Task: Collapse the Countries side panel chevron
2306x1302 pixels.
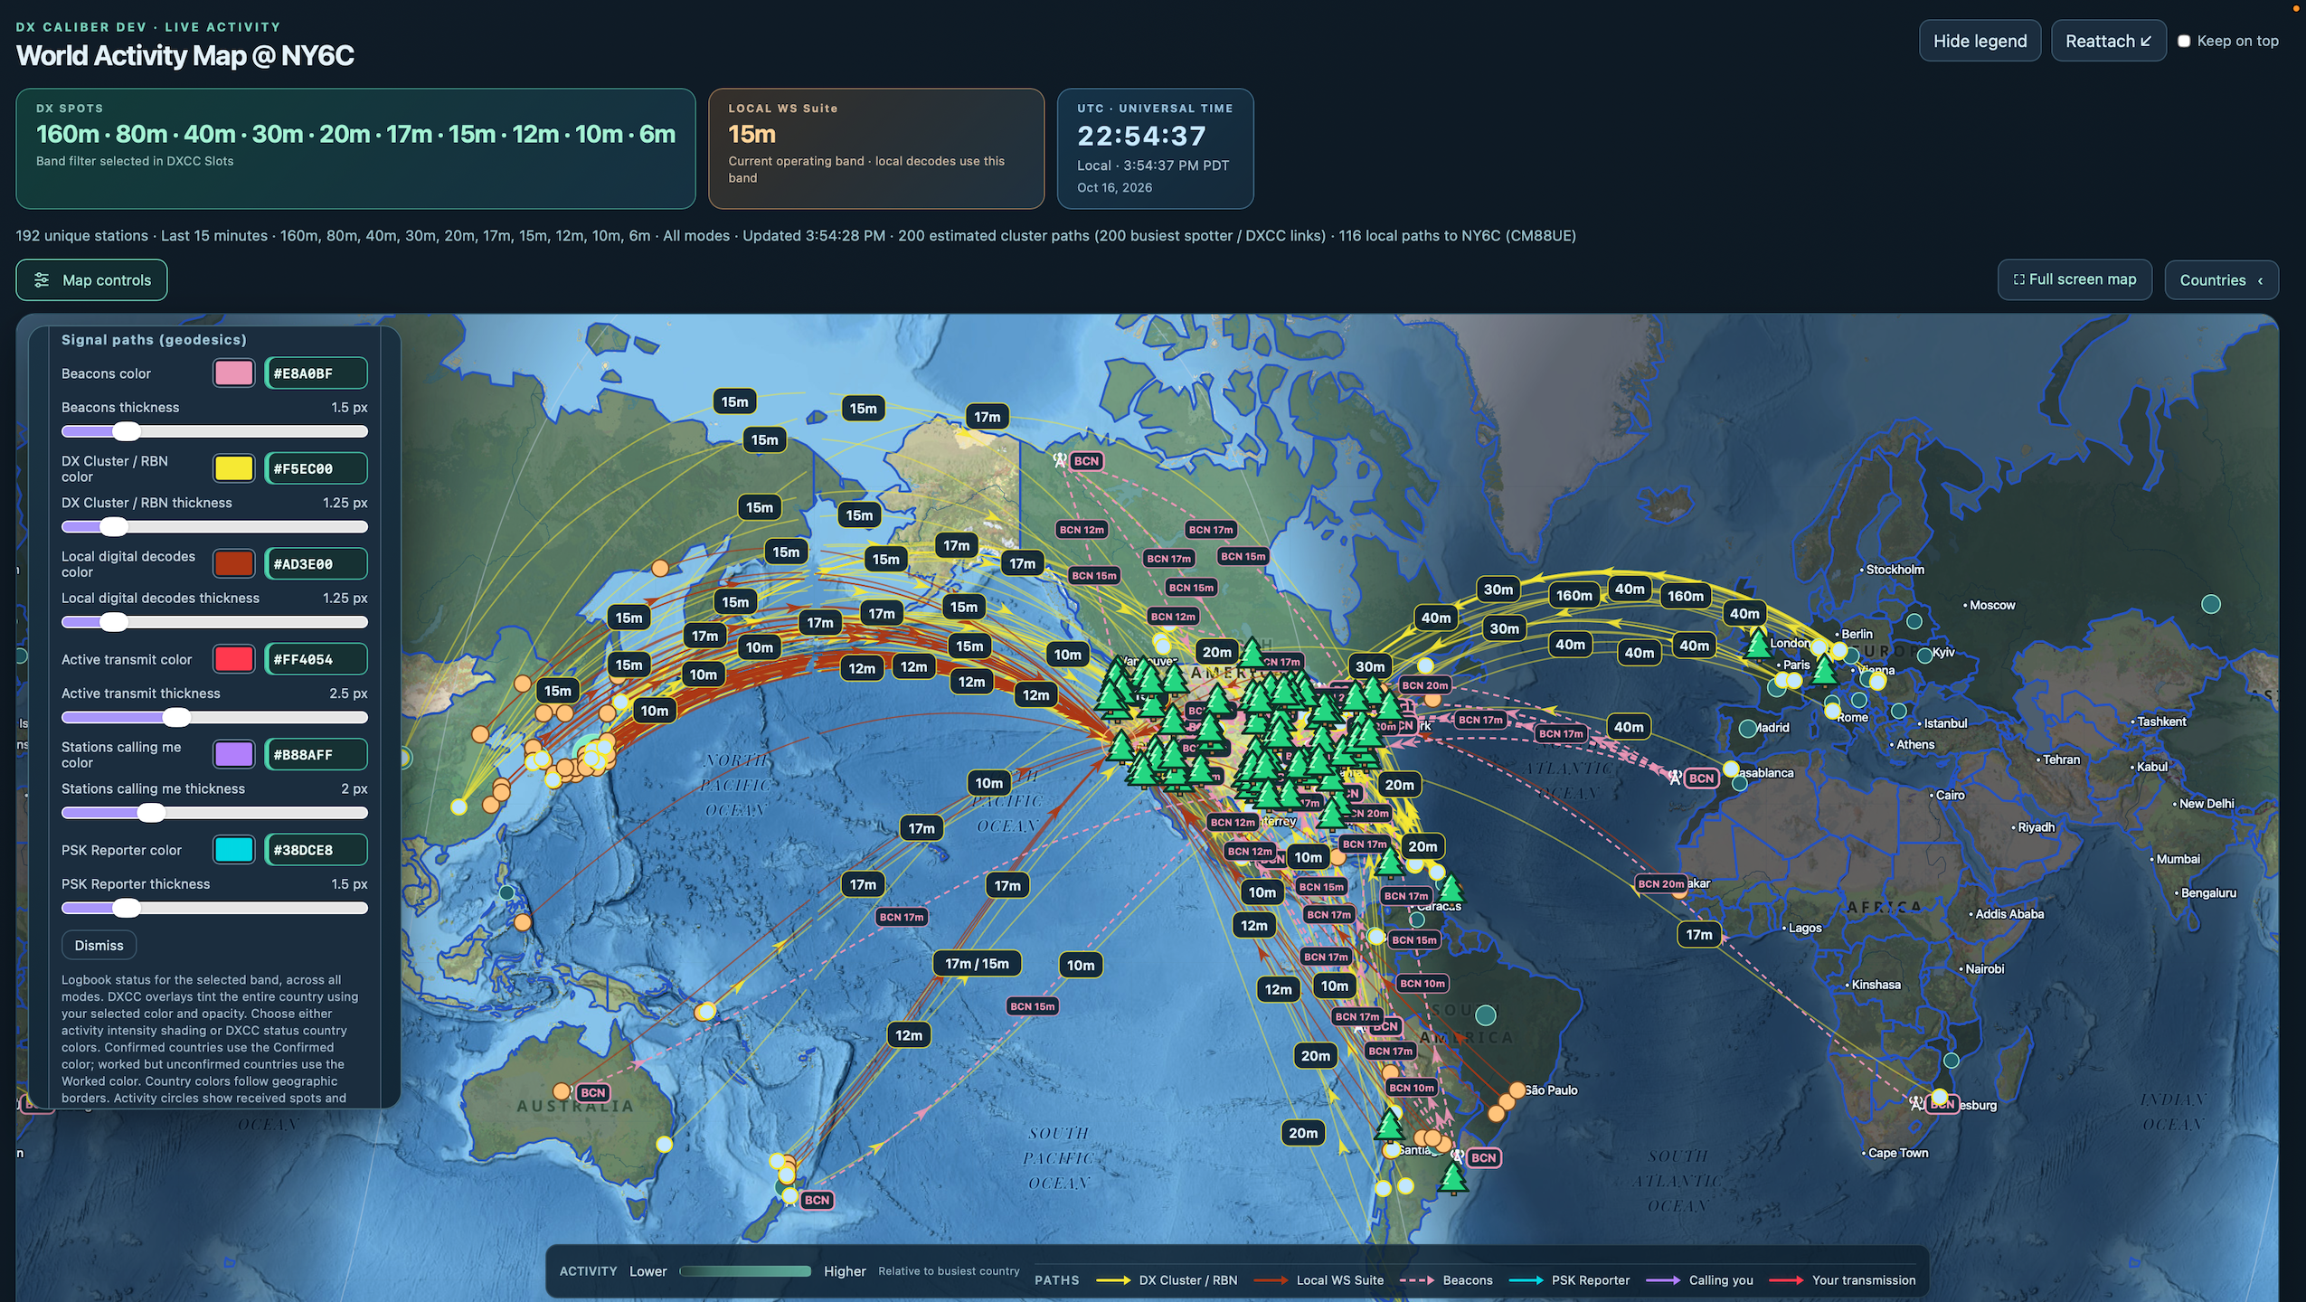Action: coord(2260,280)
